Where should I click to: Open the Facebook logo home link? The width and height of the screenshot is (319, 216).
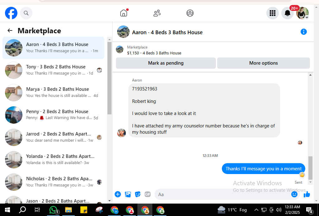pos(11,13)
